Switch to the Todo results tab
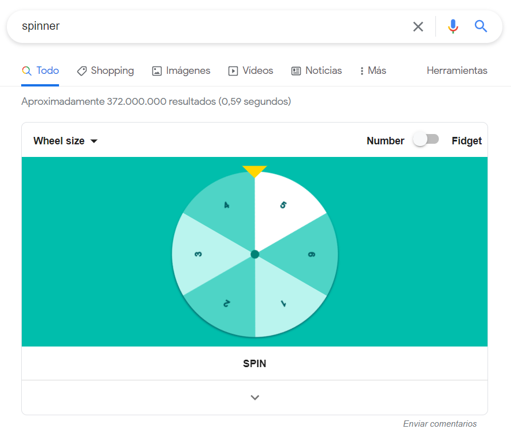The width and height of the screenshot is (511, 433). pos(41,71)
